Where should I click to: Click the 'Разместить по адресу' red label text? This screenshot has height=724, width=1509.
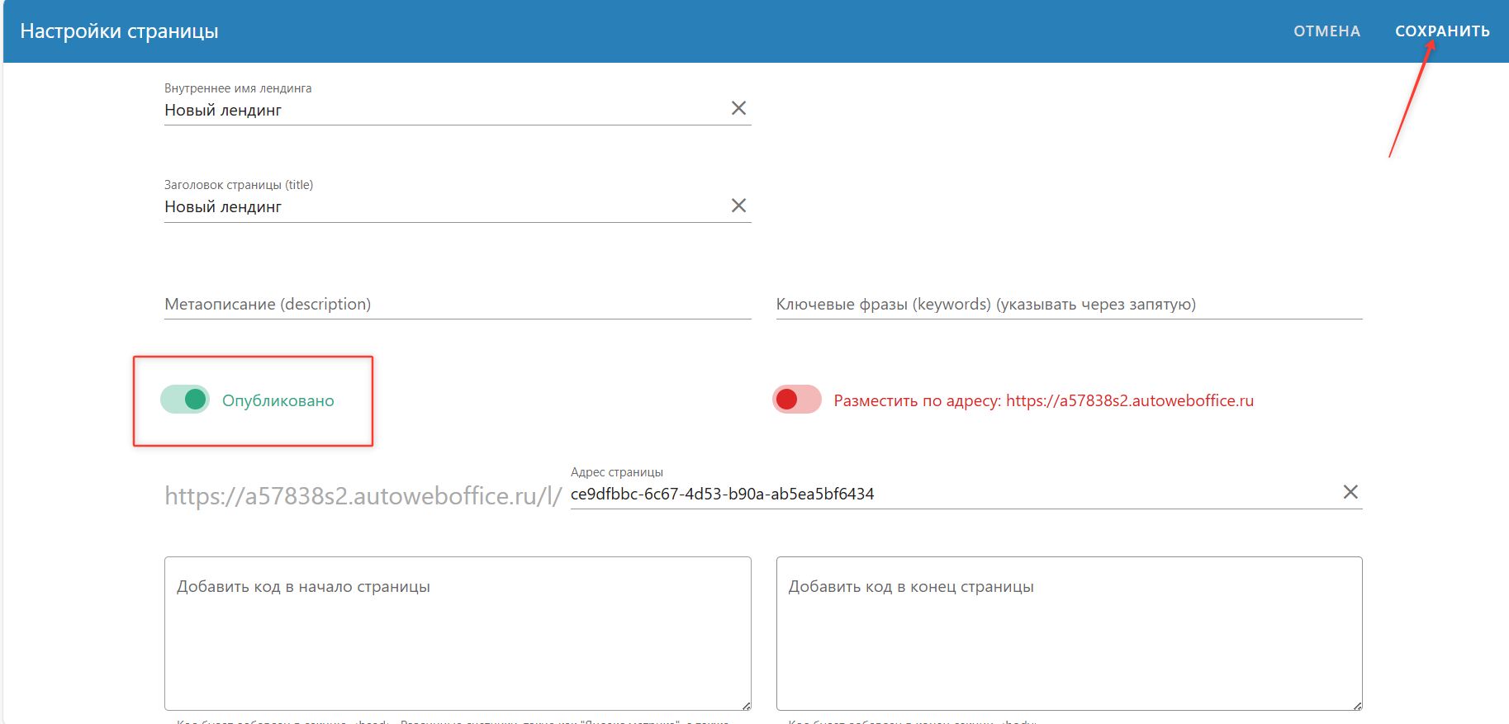click(1043, 401)
